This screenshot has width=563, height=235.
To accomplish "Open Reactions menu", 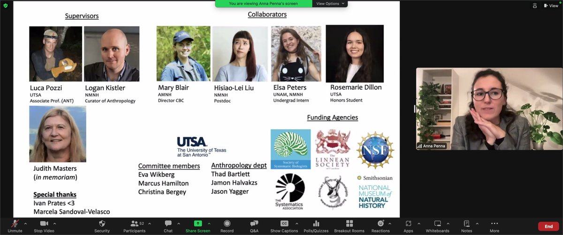I will (380, 226).
